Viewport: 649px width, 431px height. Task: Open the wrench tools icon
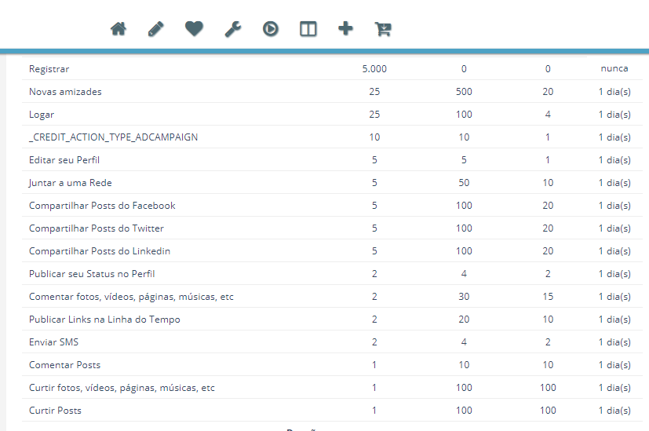[232, 29]
